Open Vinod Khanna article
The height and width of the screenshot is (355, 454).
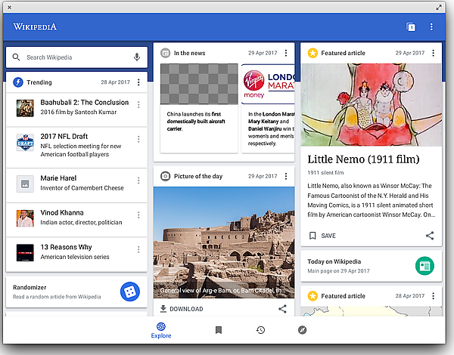[x=76, y=220]
